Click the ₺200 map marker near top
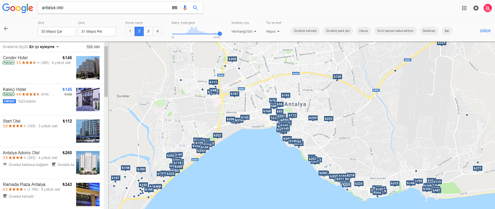 click(232, 59)
